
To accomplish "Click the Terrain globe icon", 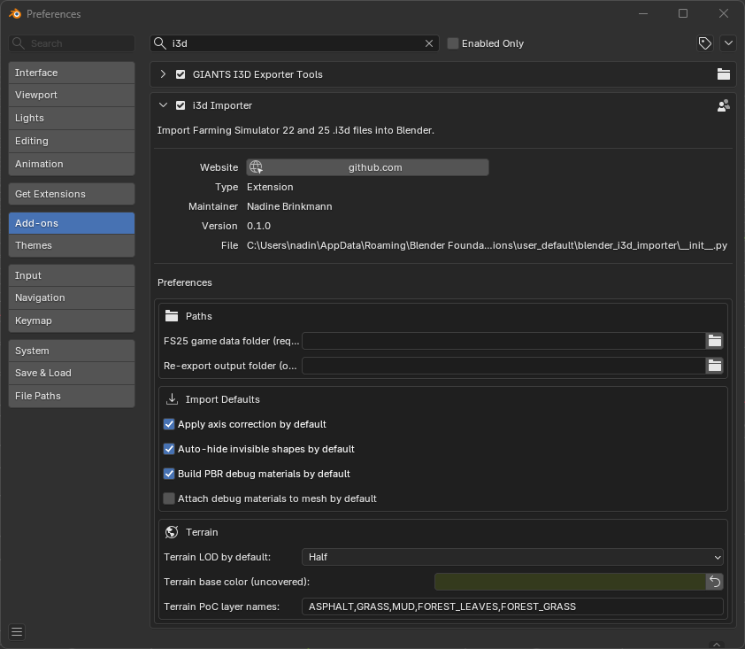I will coord(172,532).
